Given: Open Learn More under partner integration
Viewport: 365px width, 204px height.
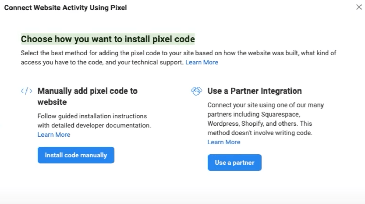Looking at the screenshot, I should tap(224, 142).
